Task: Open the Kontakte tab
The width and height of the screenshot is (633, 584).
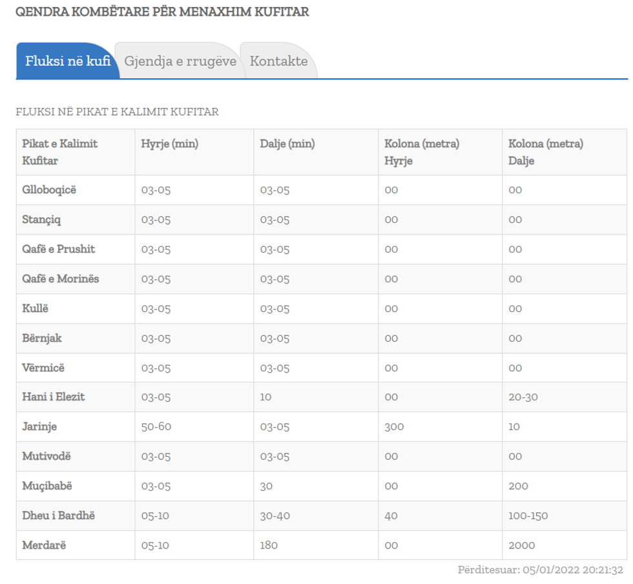Action: pos(278,61)
